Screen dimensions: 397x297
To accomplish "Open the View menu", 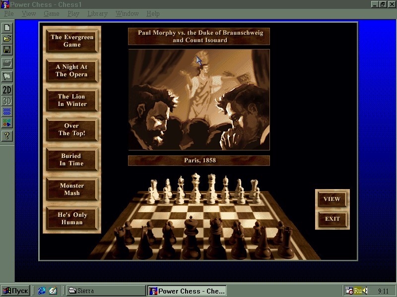I will coord(29,14).
